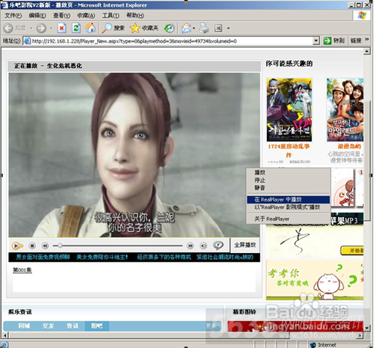Open the 编辑(E) menu
The image size is (374, 348).
click(x=37, y=16)
